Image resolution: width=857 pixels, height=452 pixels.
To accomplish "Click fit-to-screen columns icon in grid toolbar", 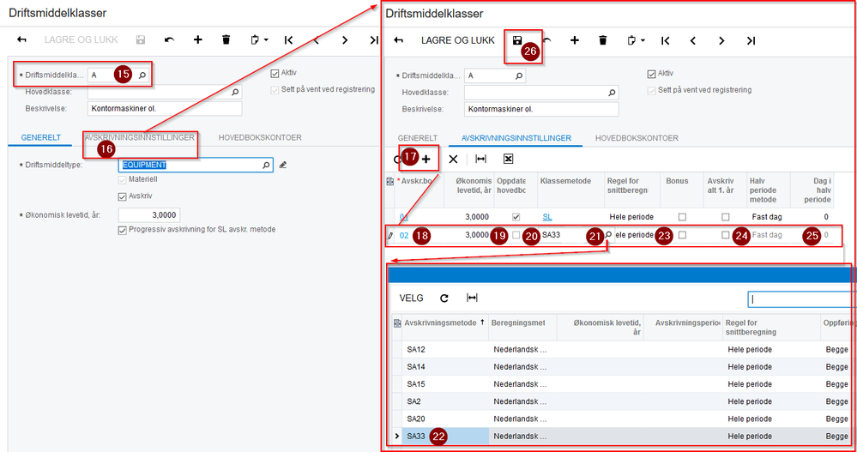I will pyautogui.click(x=481, y=159).
